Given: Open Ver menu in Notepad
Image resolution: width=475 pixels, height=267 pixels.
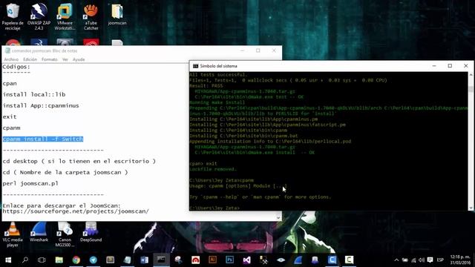Looking at the screenshot, I should coord(65,59).
